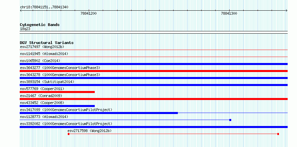Screen dimensions: 297x147
Task: Click the short blue bar under nsv433452
Action: click(57, 106)
